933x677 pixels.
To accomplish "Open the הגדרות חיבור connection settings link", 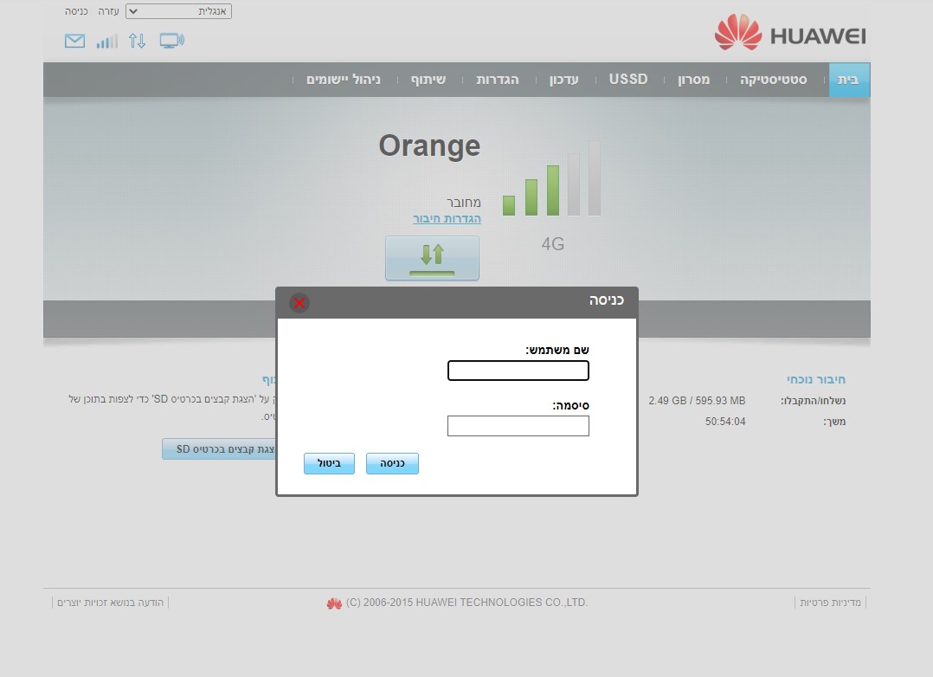I will [447, 218].
